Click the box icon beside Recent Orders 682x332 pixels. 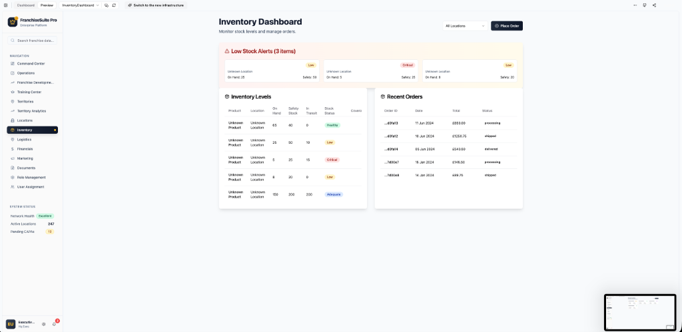point(383,97)
